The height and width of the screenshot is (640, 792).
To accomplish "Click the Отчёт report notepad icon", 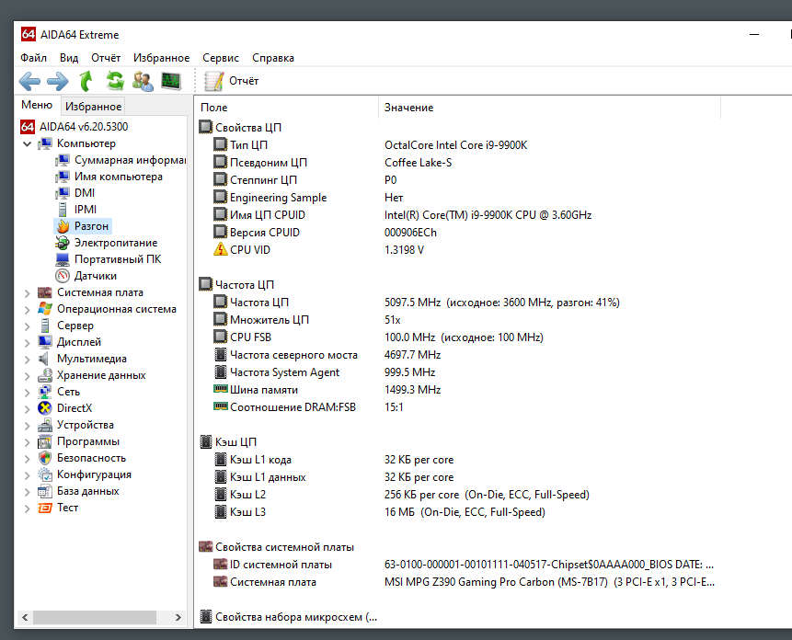I will click(213, 81).
